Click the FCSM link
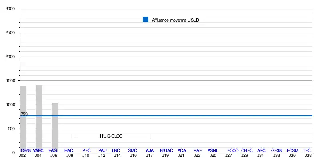 292,150
